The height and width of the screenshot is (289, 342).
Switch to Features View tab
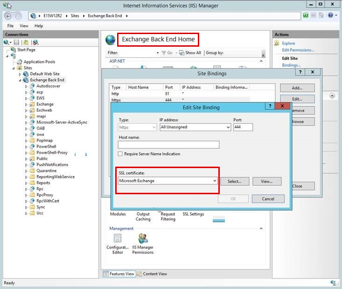pos(119,274)
